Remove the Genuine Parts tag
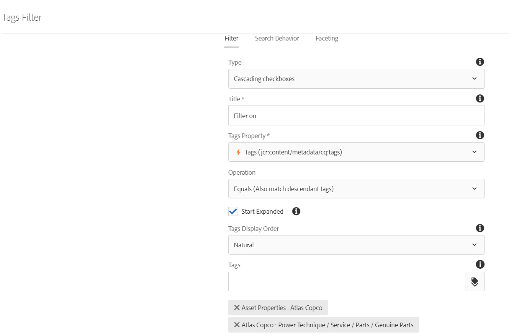509x336 pixels. coord(237,325)
